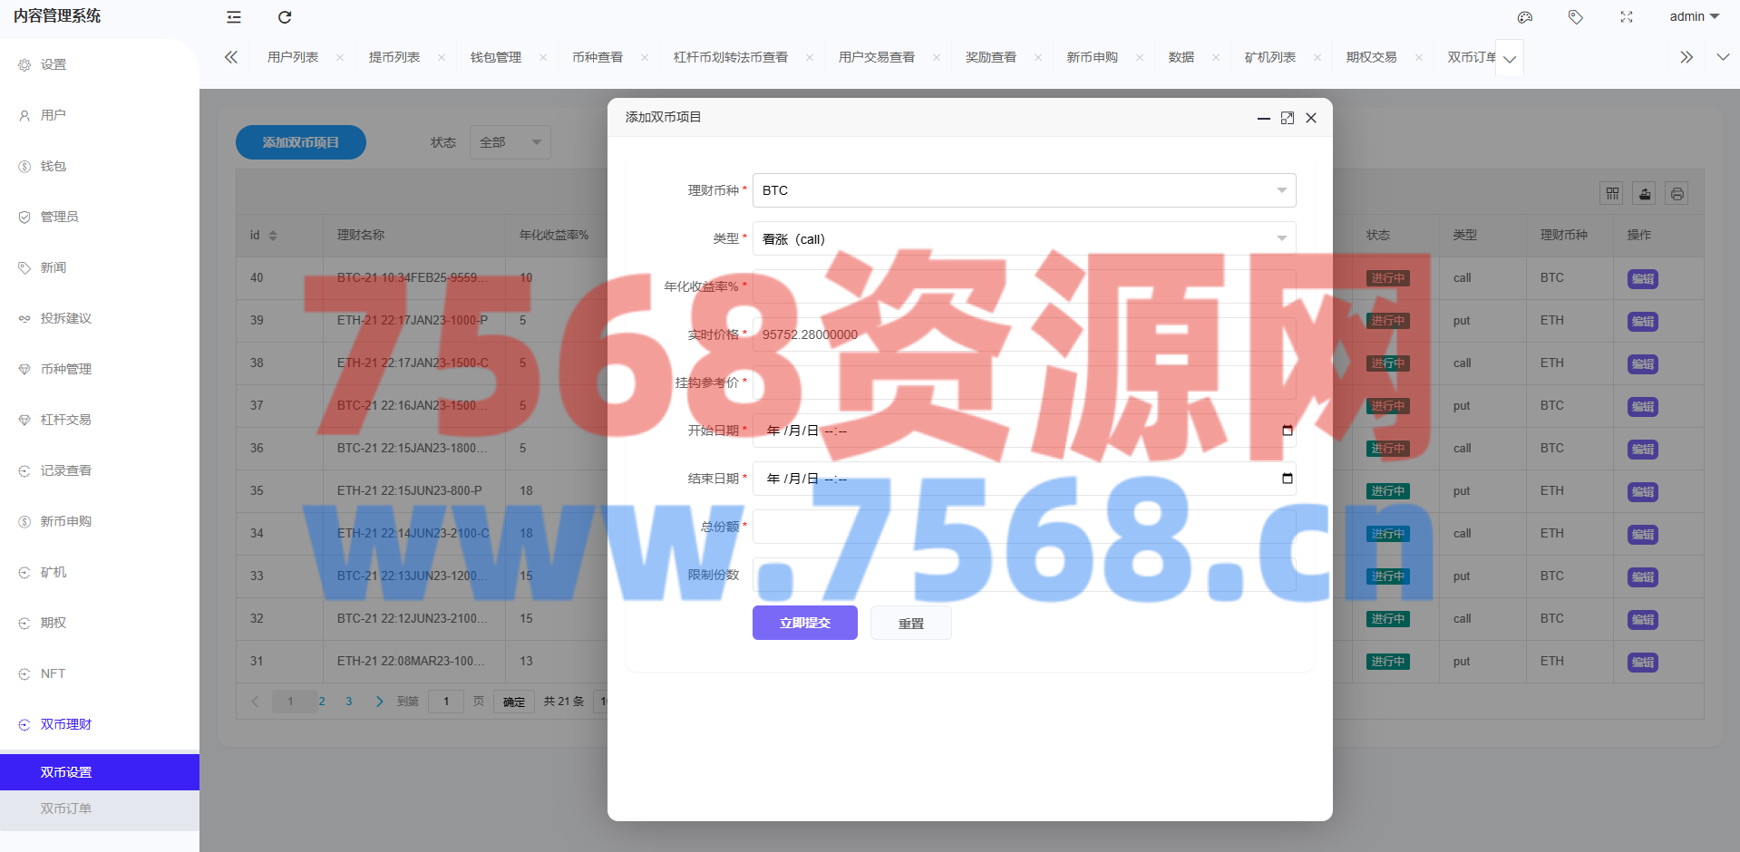1740x852 pixels.
Task: Open the column filter grid icon
Action: (x=1612, y=194)
